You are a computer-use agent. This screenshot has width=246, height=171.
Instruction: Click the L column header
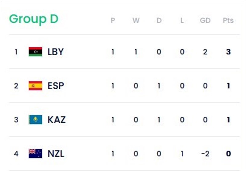[182, 21]
